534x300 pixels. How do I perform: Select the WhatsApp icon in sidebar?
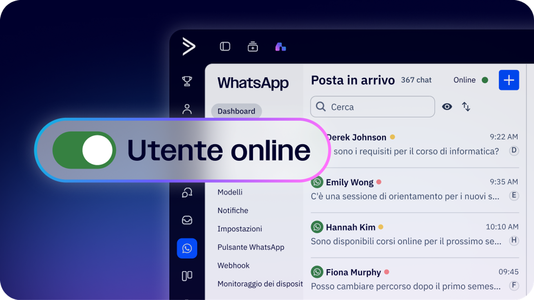click(x=187, y=248)
